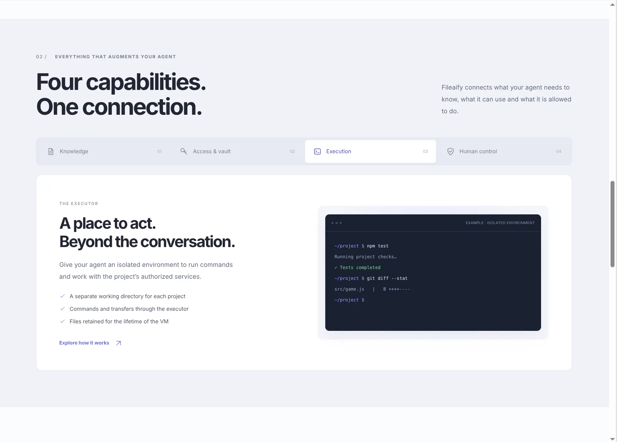Click the 'Tests completed' terminal line
617x442 pixels.
click(x=357, y=268)
